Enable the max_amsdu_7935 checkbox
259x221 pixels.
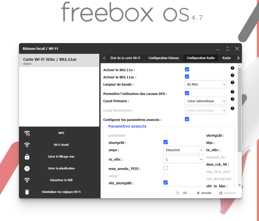166,168
